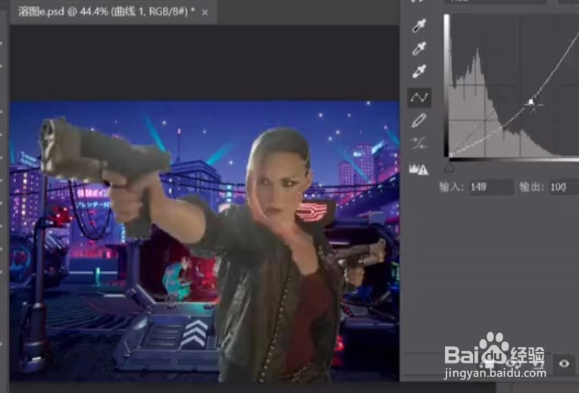The height and width of the screenshot is (393, 579).
Task: Select the white point eyedropper
Action: [x=419, y=71]
